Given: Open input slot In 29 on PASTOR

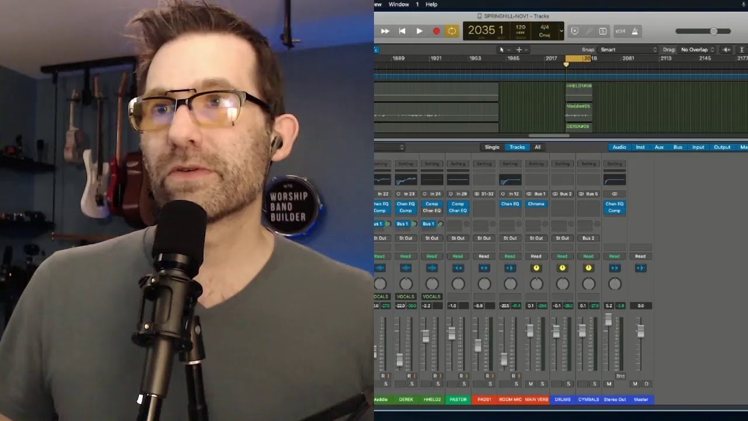Looking at the screenshot, I should tap(458, 194).
